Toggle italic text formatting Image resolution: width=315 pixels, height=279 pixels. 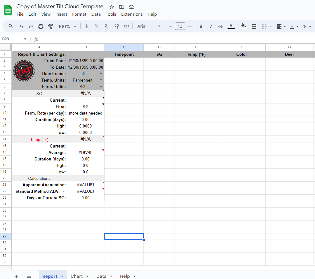(x=211, y=26)
